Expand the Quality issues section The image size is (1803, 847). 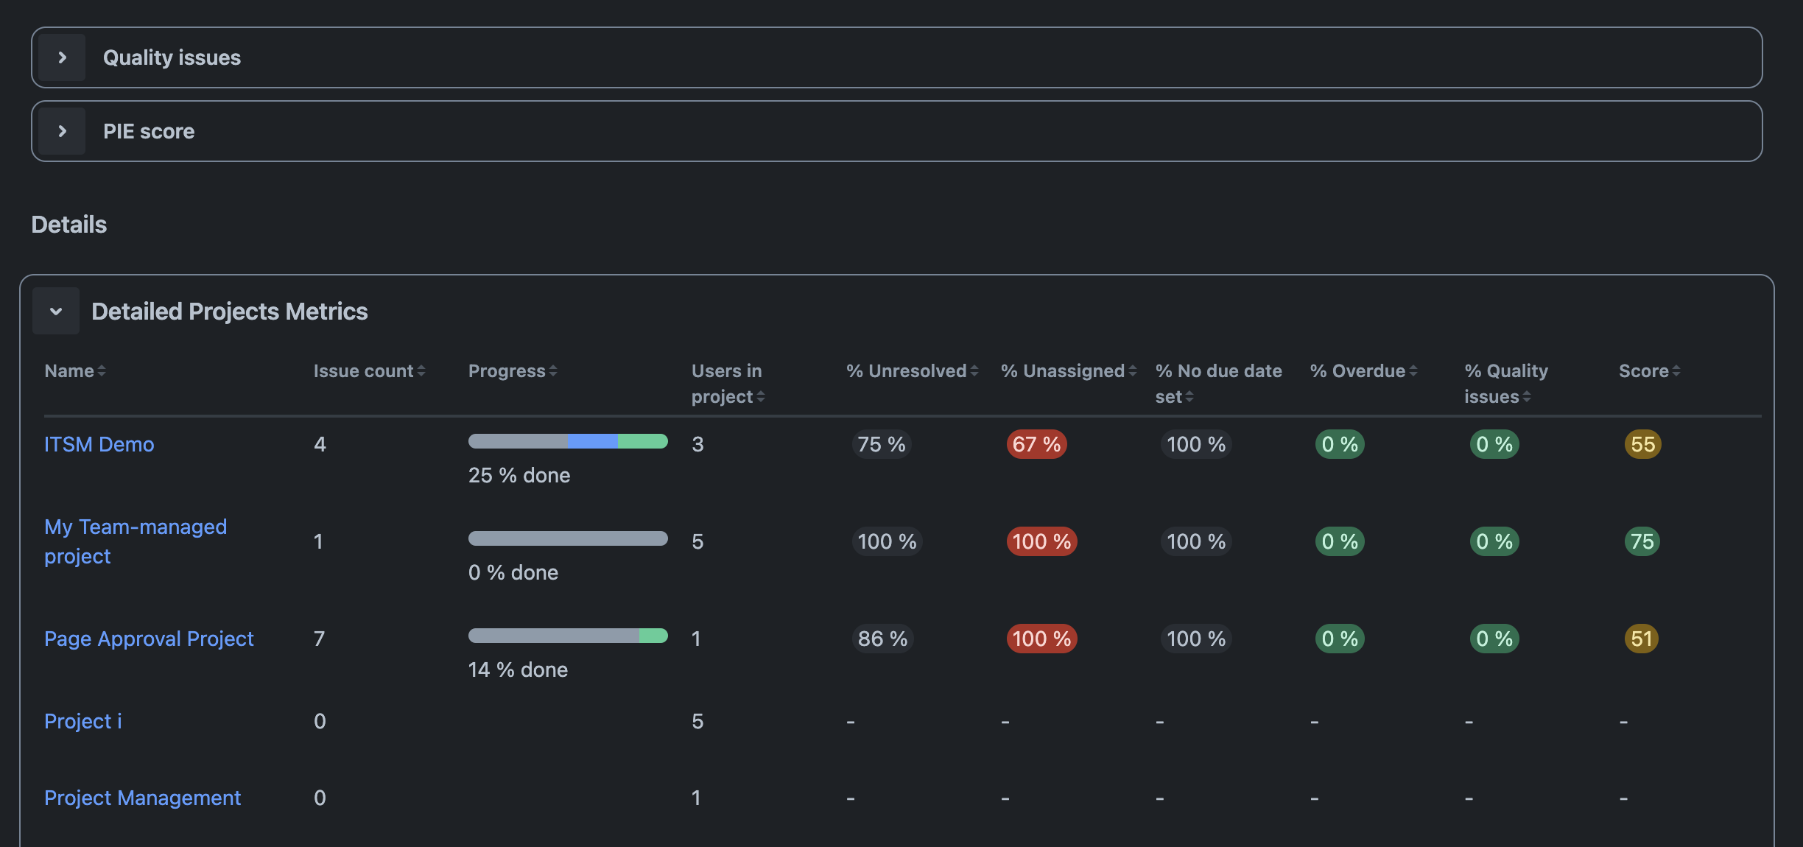(x=63, y=57)
